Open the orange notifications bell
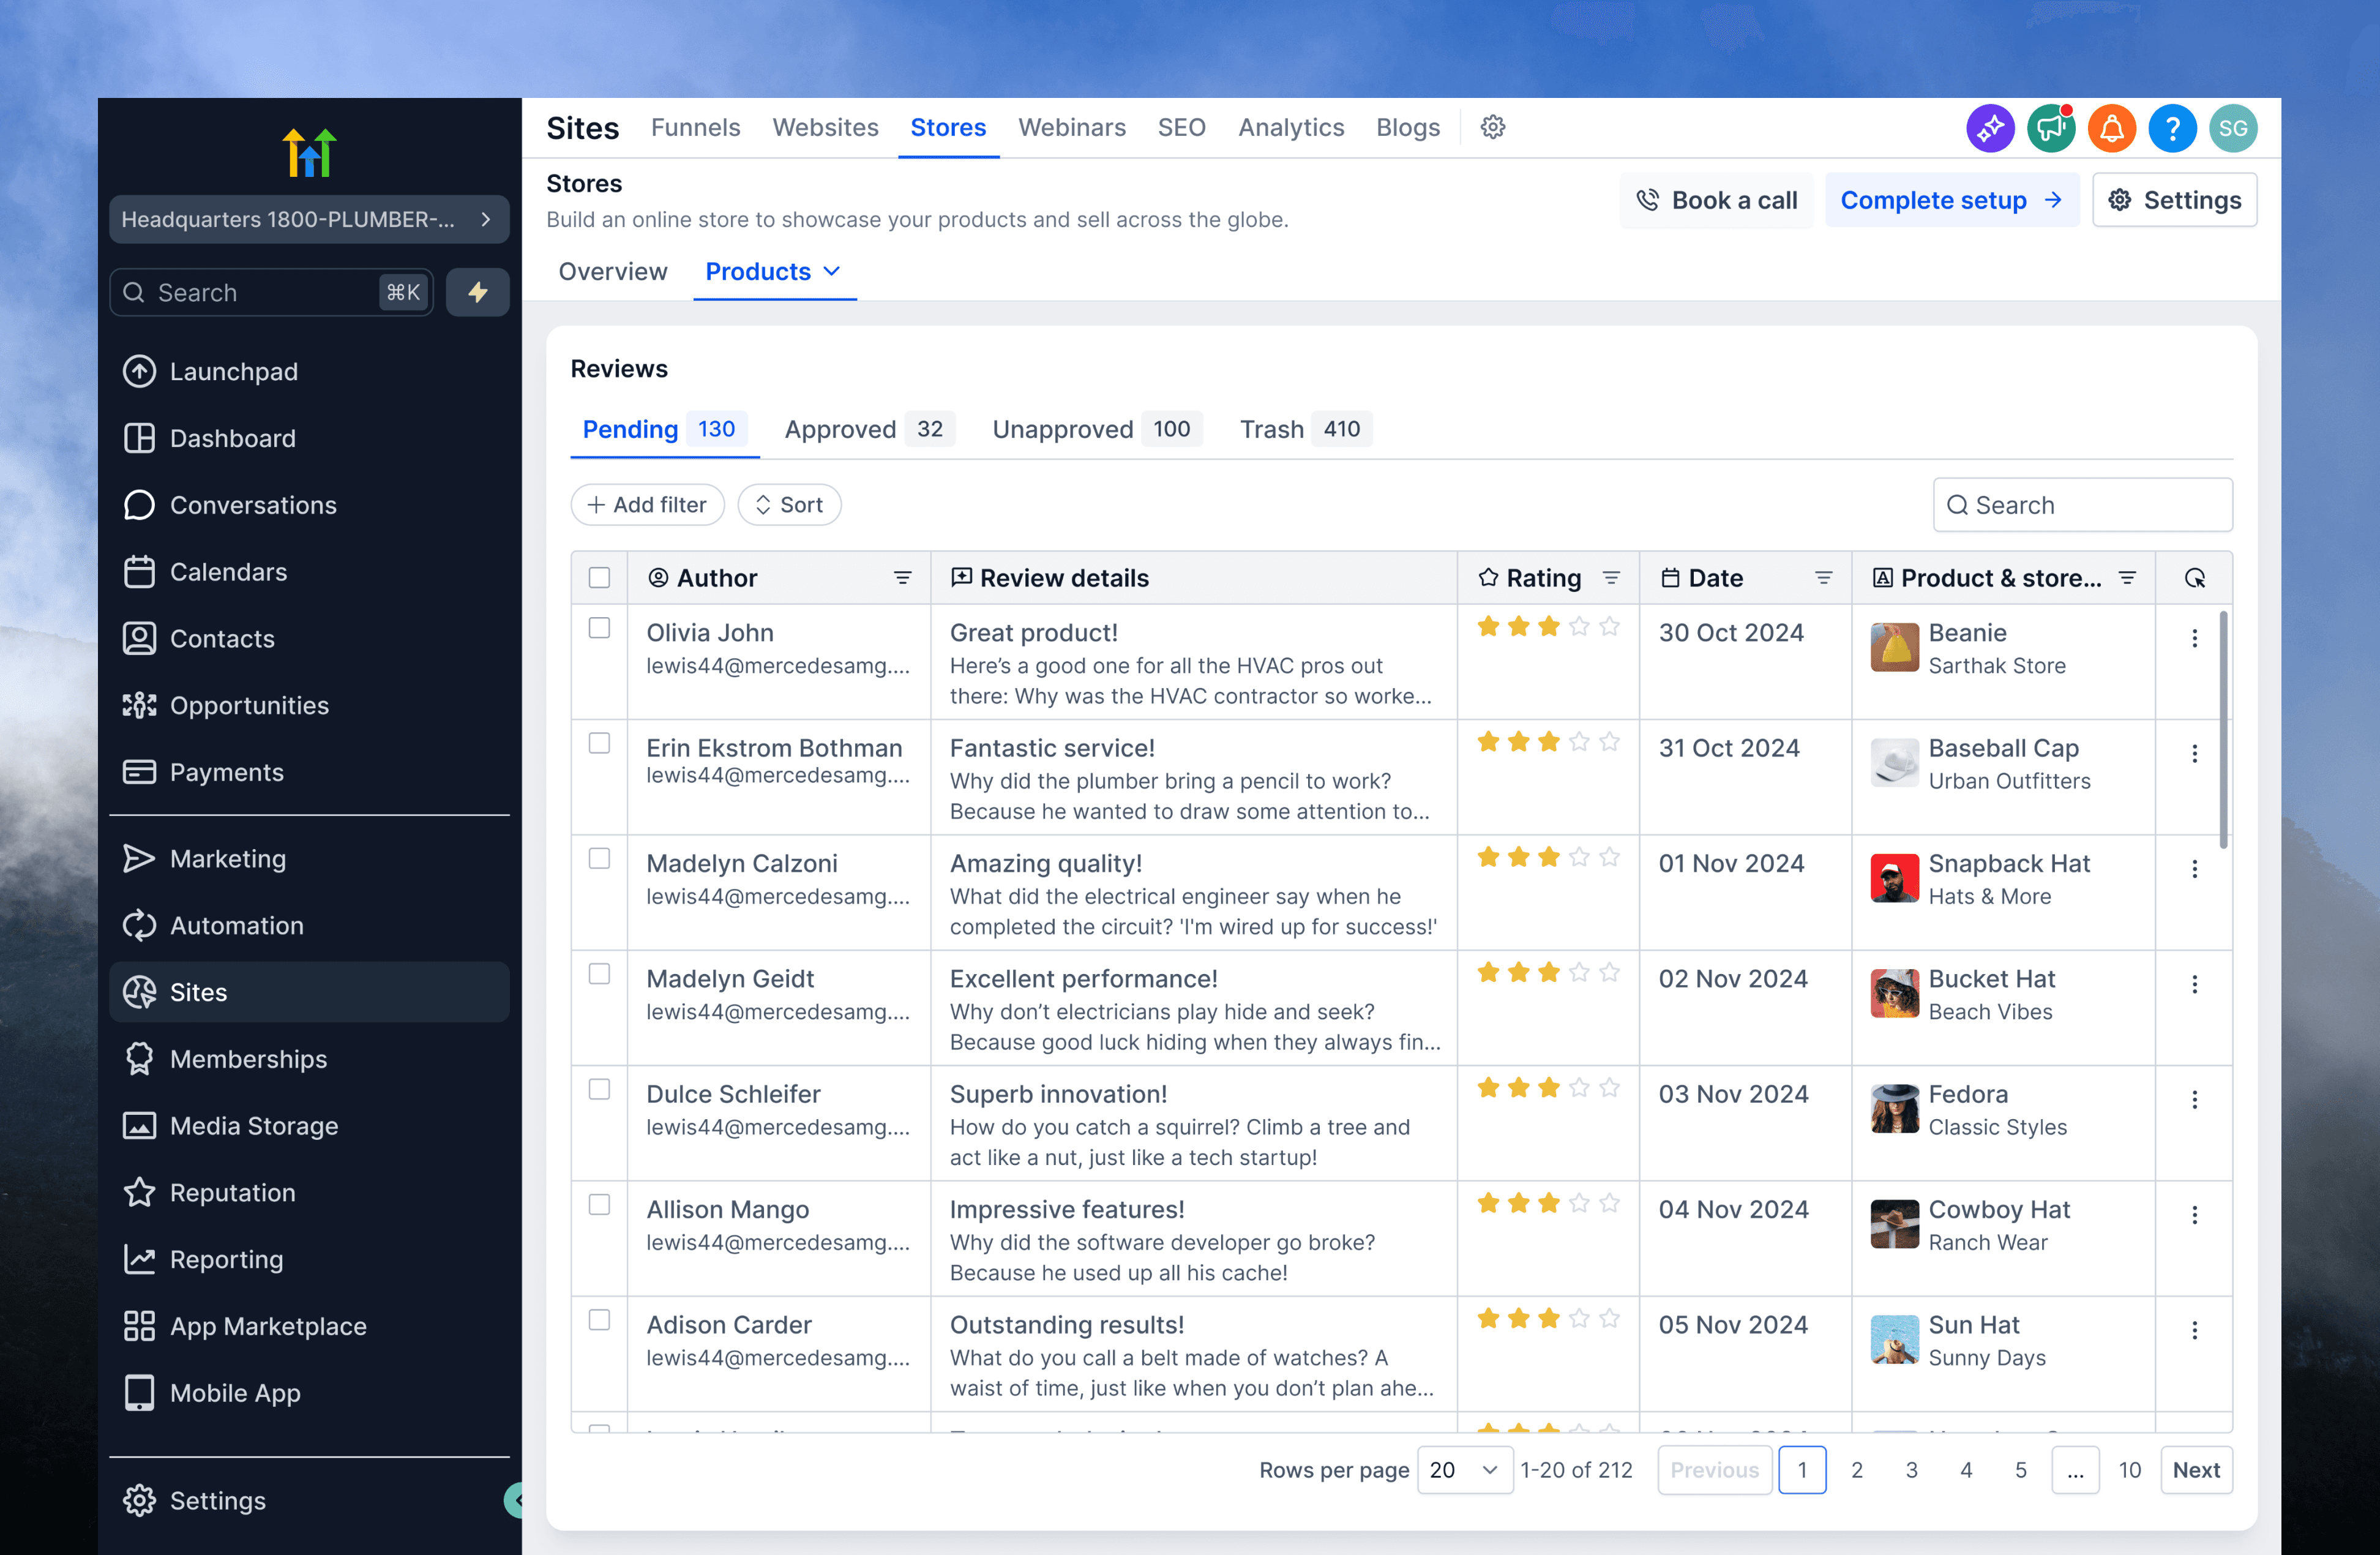The height and width of the screenshot is (1555, 2380). (2111, 128)
